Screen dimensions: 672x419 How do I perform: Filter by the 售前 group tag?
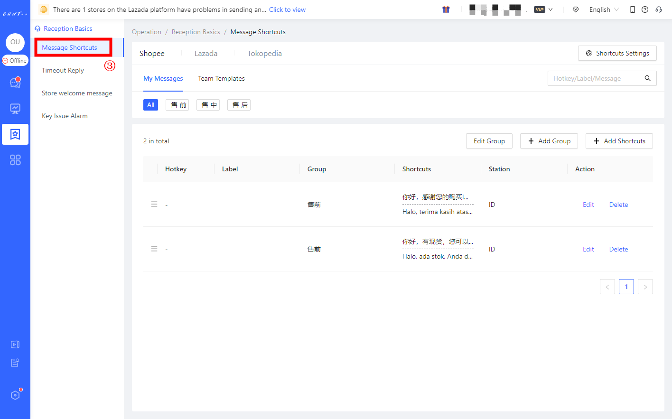[x=177, y=105]
